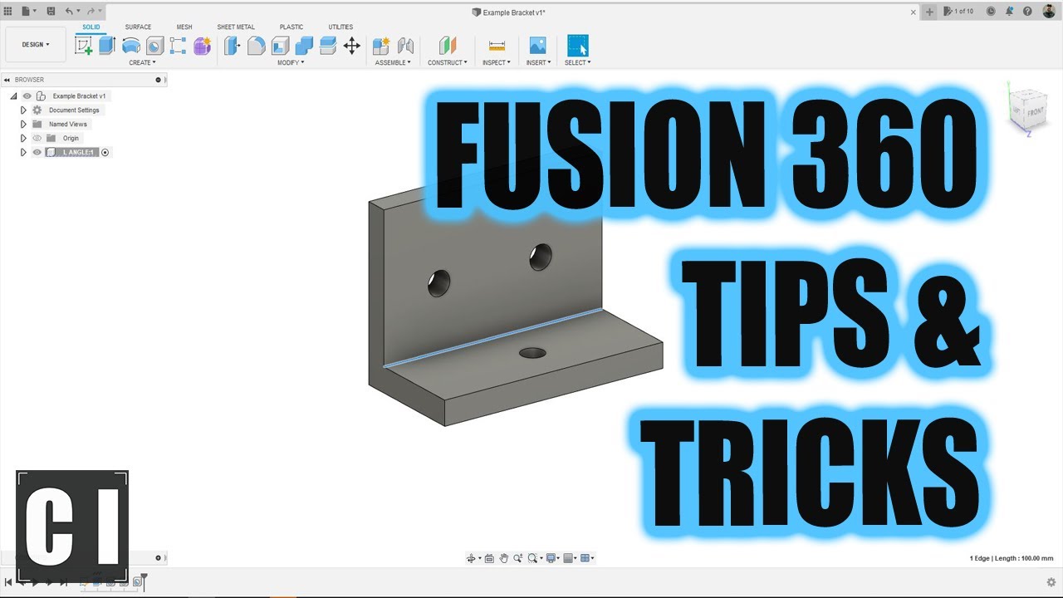Expand the Named Views folder
This screenshot has height=598, width=1063.
point(23,124)
